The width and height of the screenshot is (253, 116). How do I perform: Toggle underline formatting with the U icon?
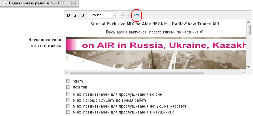point(83,15)
